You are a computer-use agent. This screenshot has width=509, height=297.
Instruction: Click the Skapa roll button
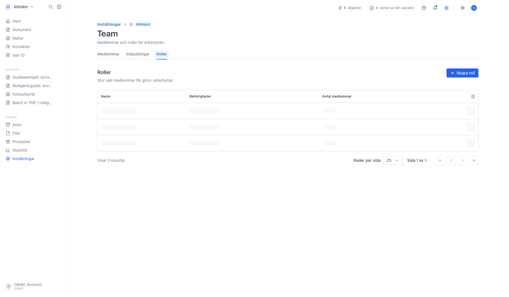(x=462, y=73)
